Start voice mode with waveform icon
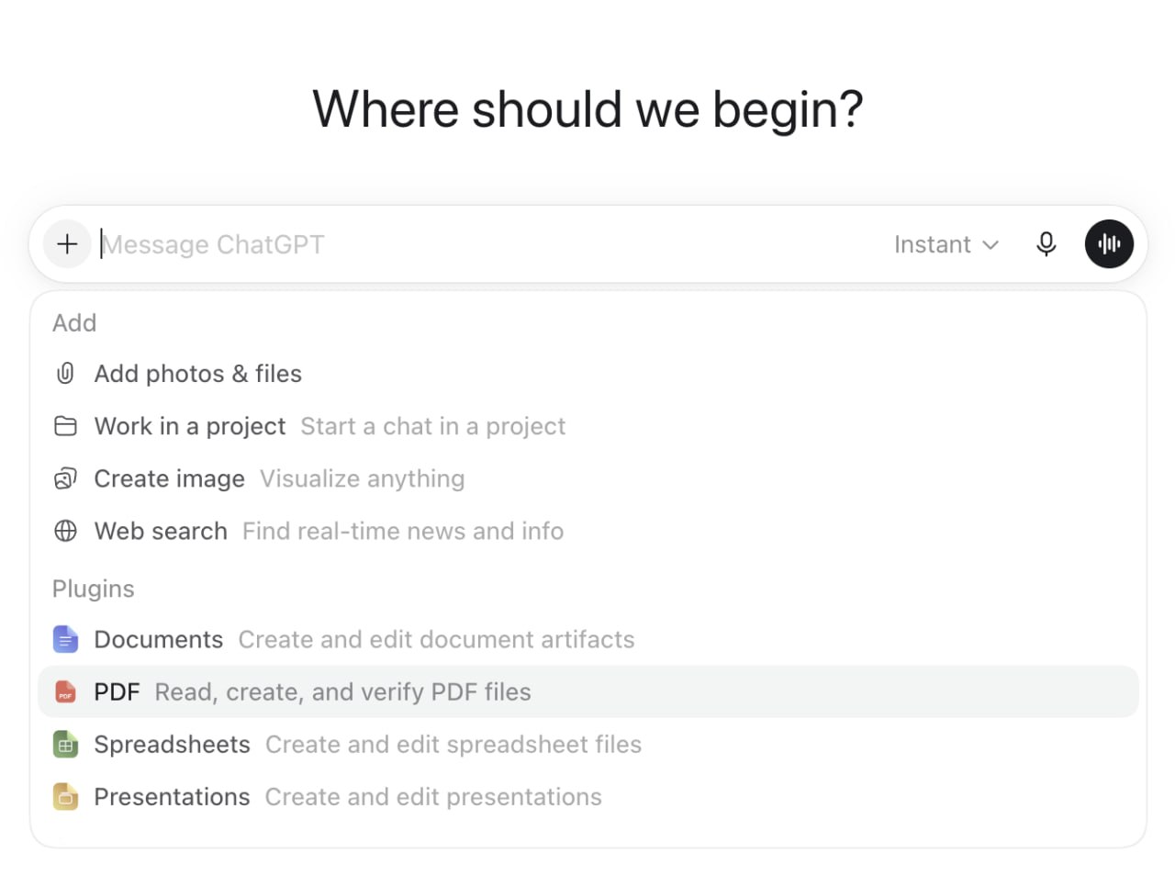This screenshot has height=876, width=1175. [x=1109, y=244]
